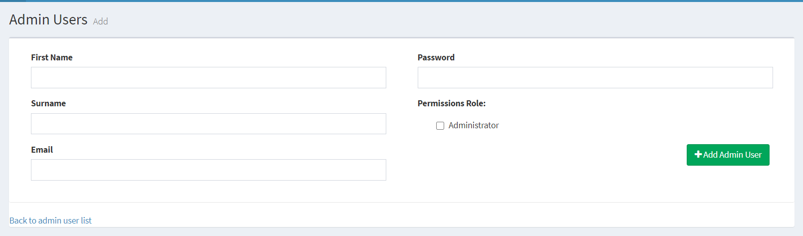803x236 pixels.
Task: Click the Administrator role label text
Action: point(473,125)
